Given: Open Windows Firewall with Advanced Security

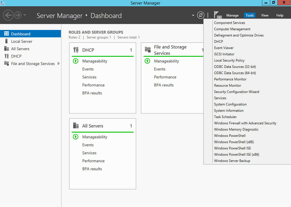Looking at the screenshot, I should click(245, 123).
